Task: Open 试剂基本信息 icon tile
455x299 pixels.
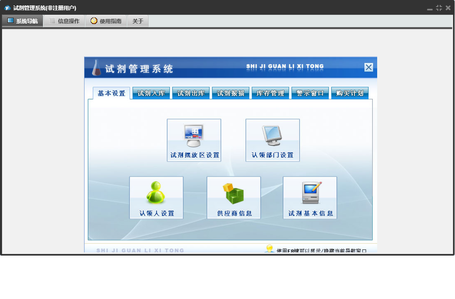Action: pos(310,198)
